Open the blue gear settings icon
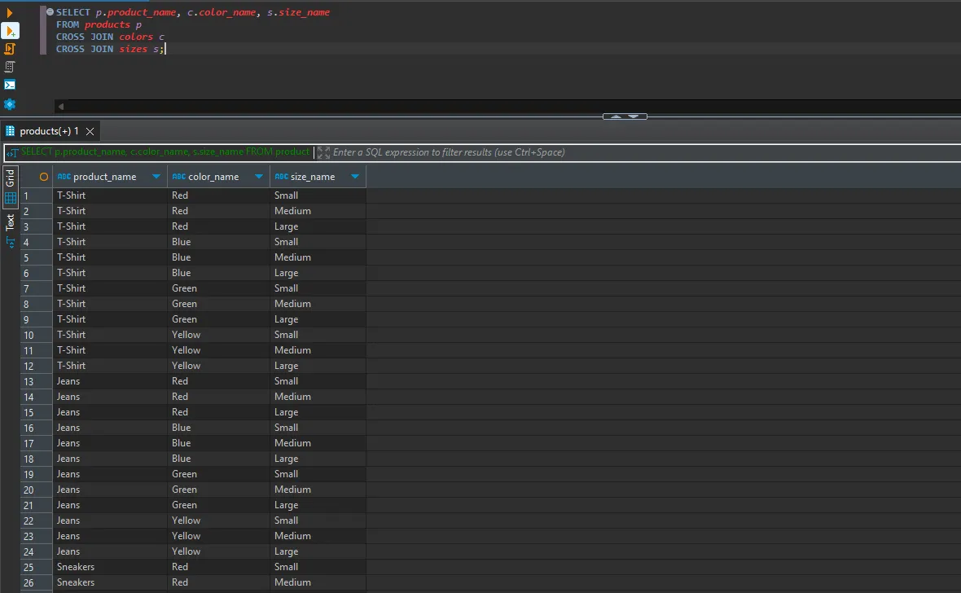The width and height of the screenshot is (961, 593). pyautogui.click(x=9, y=103)
